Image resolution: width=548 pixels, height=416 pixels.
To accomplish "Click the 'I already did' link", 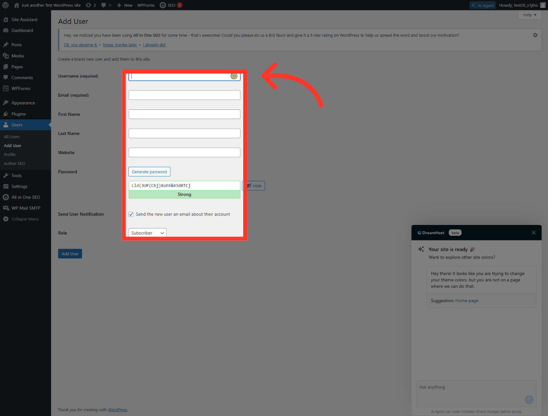I will [154, 45].
